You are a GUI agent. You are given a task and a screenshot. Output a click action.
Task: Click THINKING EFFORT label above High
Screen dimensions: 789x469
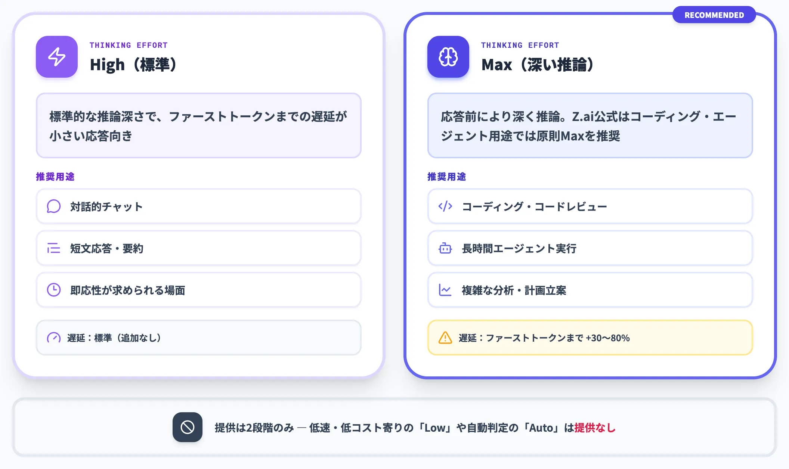point(129,45)
